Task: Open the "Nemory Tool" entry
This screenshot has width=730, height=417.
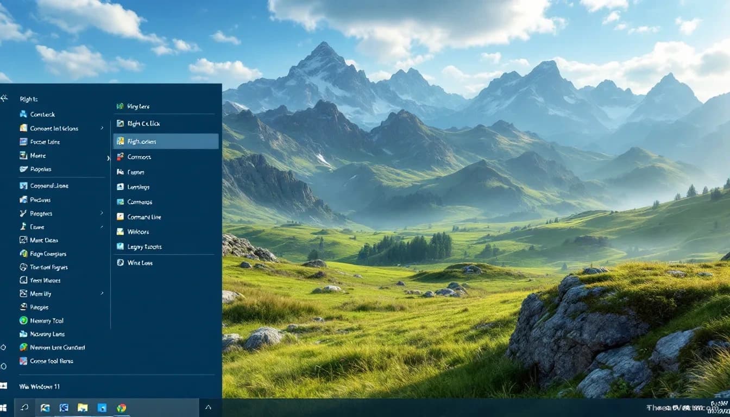Action: point(47,321)
